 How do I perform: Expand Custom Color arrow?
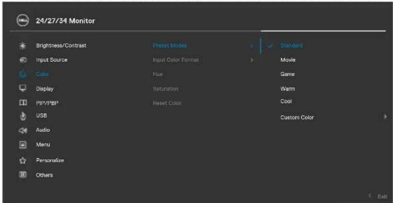pyautogui.click(x=385, y=117)
